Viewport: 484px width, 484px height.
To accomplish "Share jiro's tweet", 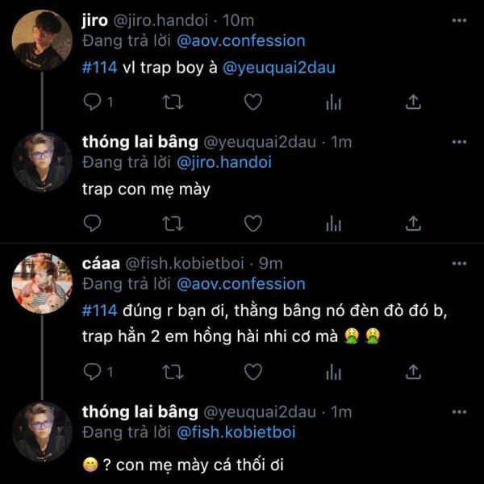I will (412, 102).
